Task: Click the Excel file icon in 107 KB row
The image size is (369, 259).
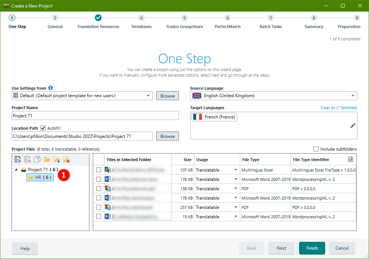Action: click(108, 170)
